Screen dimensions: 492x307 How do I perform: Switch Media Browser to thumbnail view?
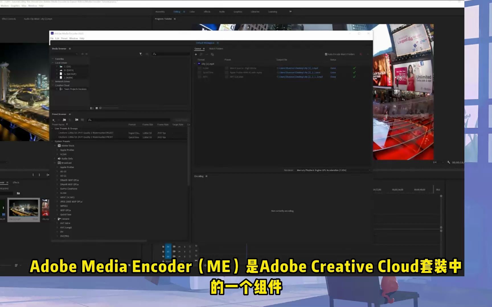coord(97,108)
